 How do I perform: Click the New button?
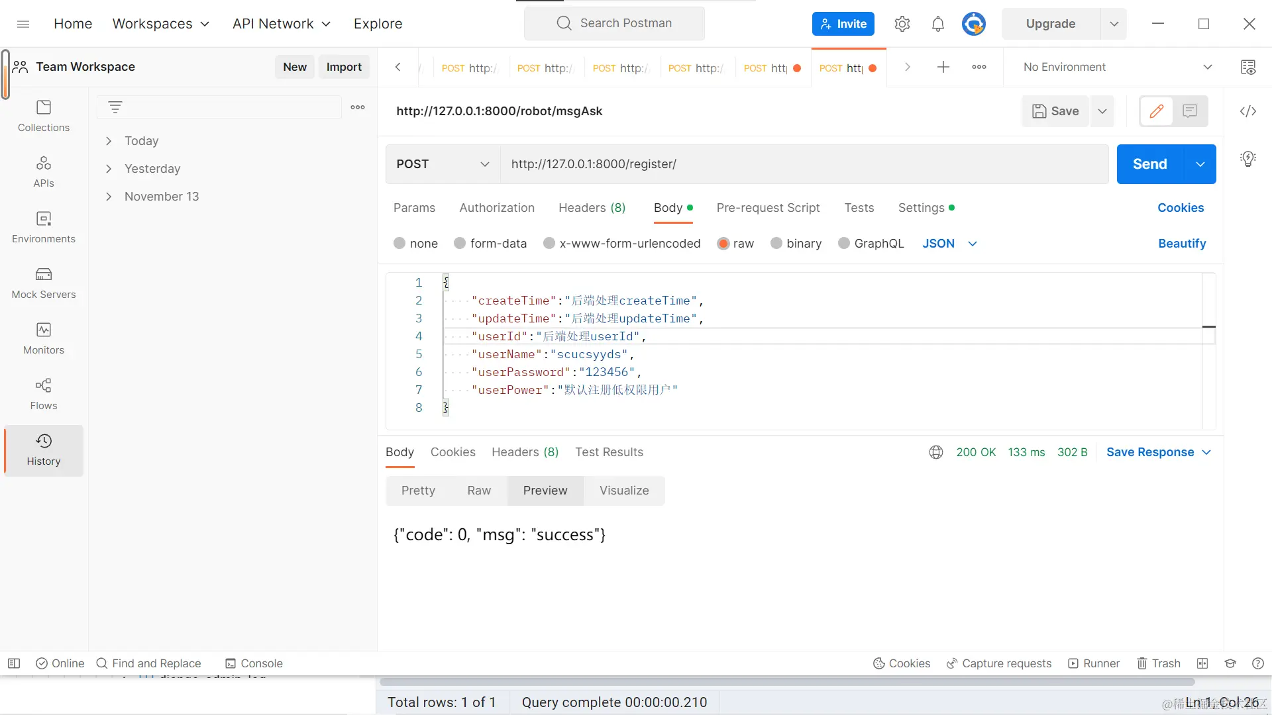[x=295, y=67]
